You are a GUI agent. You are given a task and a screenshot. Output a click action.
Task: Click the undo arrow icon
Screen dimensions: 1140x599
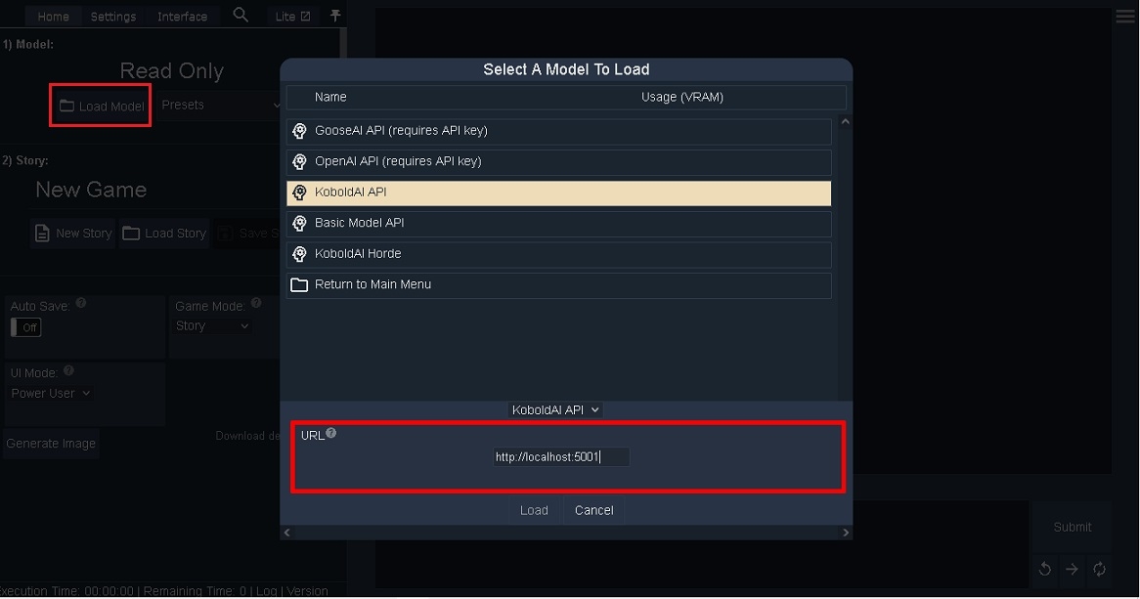(1044, 569)
